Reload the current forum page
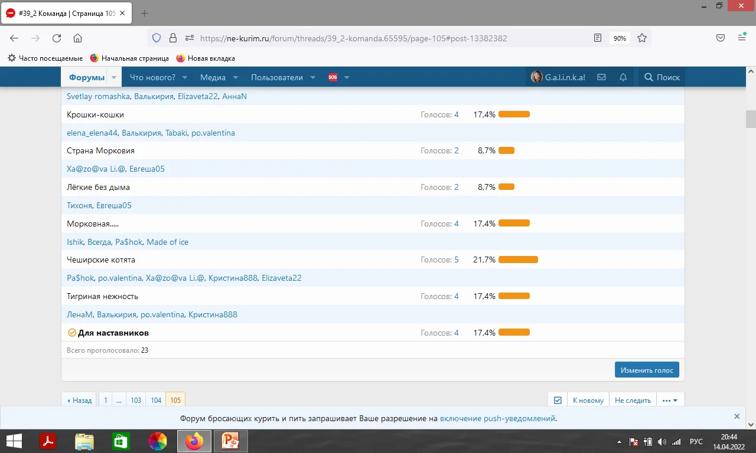The height and width of the screenshot is (453, 756). tap(57, 38)
